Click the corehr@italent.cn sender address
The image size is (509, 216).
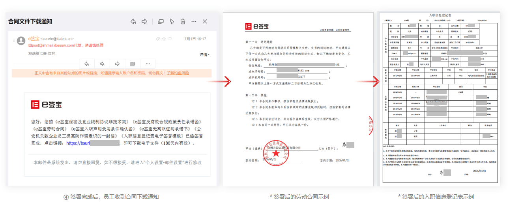[57, 39]
